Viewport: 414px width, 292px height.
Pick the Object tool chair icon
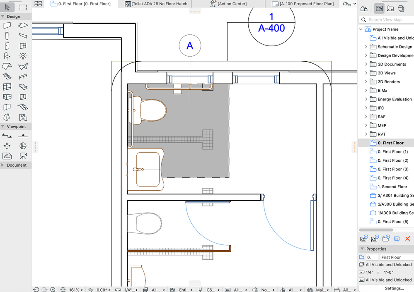[x=7, y=56]
